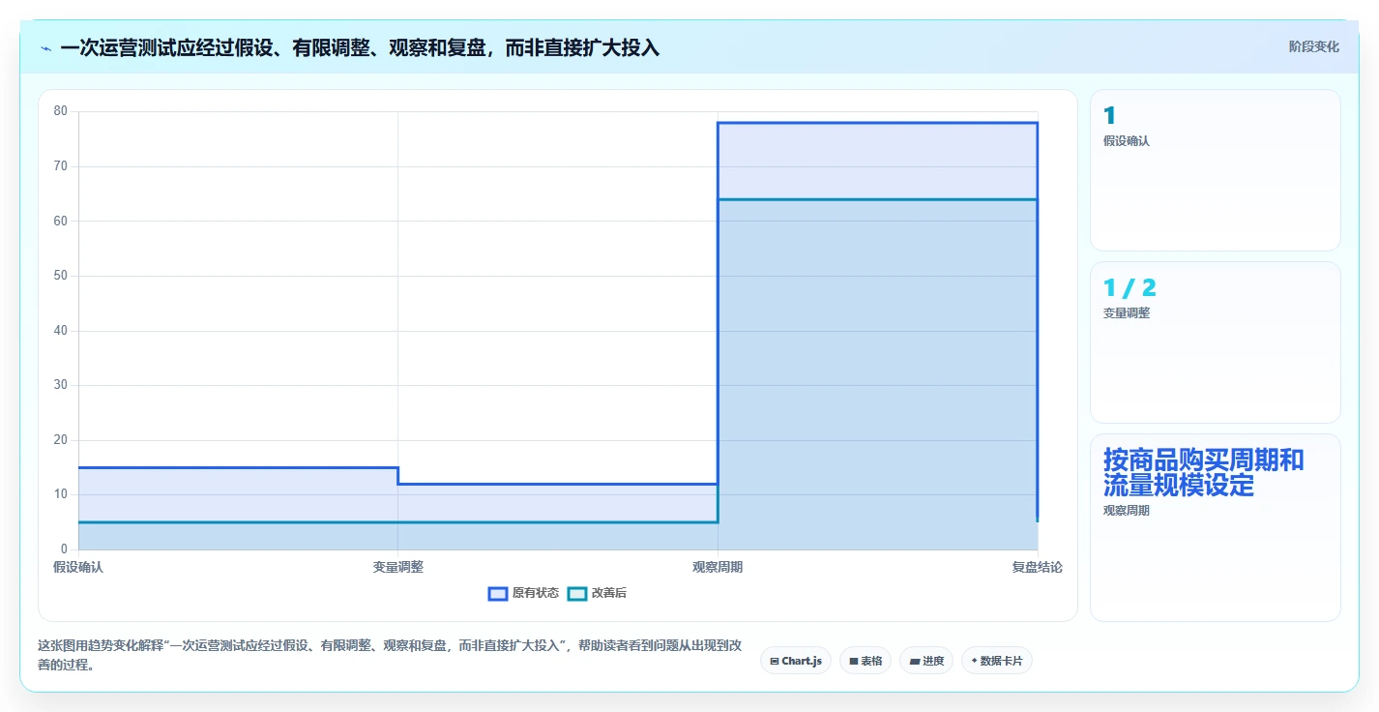Click x-axis label 观察周期

pos(718,568)
